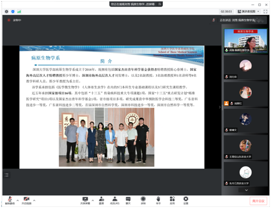Click the muted mic icon beside speaking label
This screenshot has height=208, width=271.
(214, 20)
